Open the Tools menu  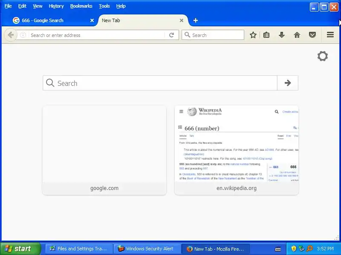click(104, 6)
